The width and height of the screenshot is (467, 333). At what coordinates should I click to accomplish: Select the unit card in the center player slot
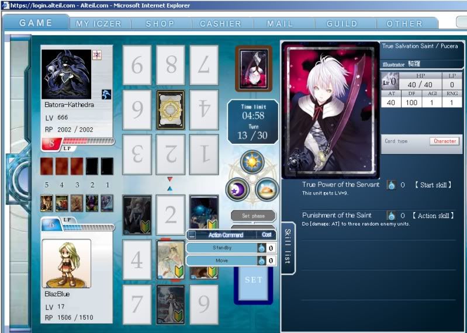pos(171,260)
